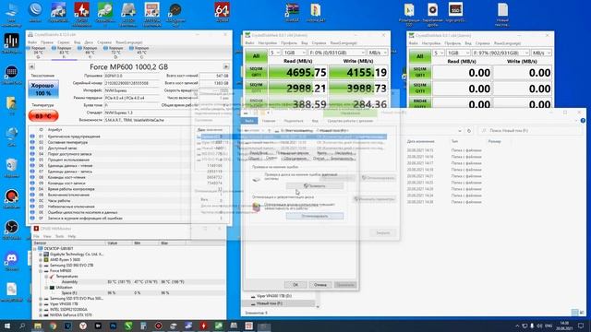The image size is (591, 332).
Task: Click the Оптимизировать button in properties dialog
Action: (x=315, y=216)
